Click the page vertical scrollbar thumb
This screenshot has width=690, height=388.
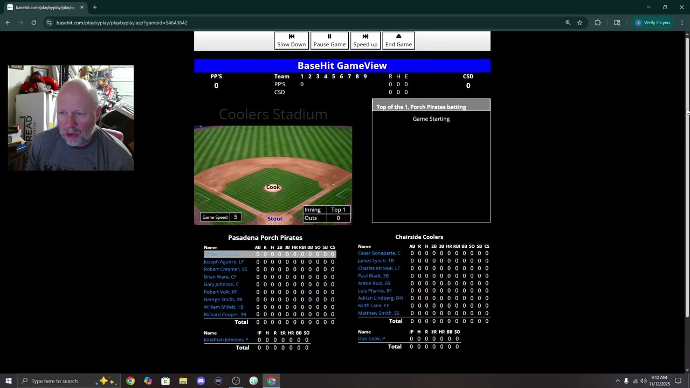point(687,178)
